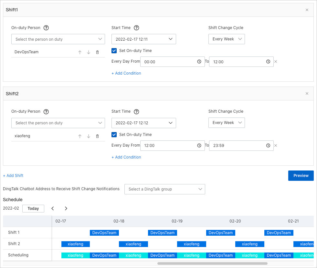Move xiaofeng down in Shift2
317x268 pixels.
tap(89, 136)
